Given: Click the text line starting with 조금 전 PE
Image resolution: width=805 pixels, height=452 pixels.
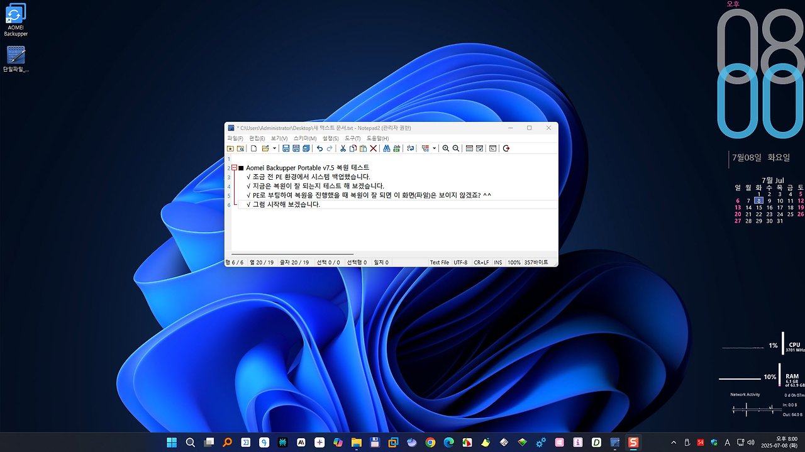Looking at the screenshot, I should tap(308, 177).
